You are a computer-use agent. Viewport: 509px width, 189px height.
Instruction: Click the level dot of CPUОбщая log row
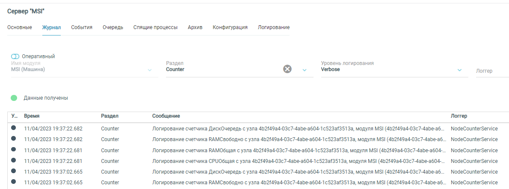[14, 160]
